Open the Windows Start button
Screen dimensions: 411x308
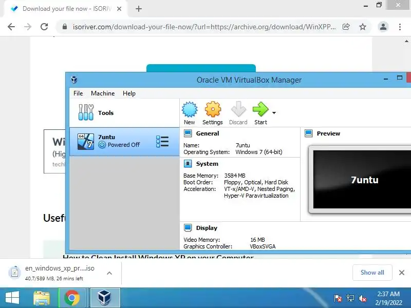(x=12, y=298)
